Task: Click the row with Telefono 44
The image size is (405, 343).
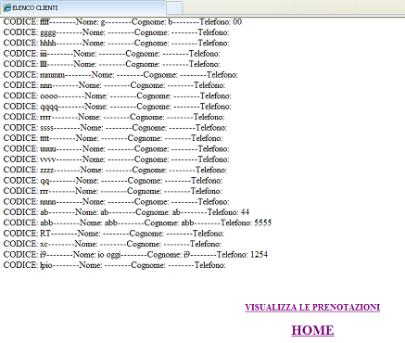Action: click(x=126, y=212)
